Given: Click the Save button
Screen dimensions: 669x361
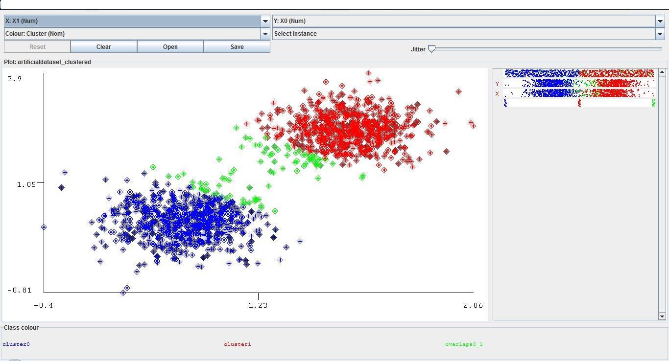Looking at the screenshot, I should (x=237, y=46).
